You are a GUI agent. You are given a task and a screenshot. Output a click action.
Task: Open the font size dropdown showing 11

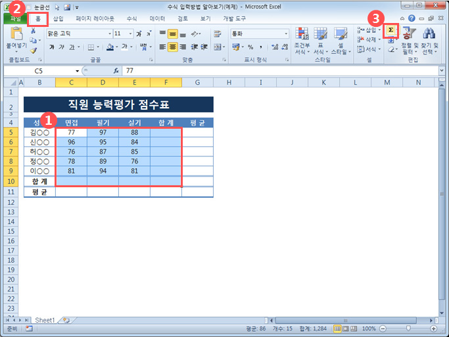tap(130, 34)
